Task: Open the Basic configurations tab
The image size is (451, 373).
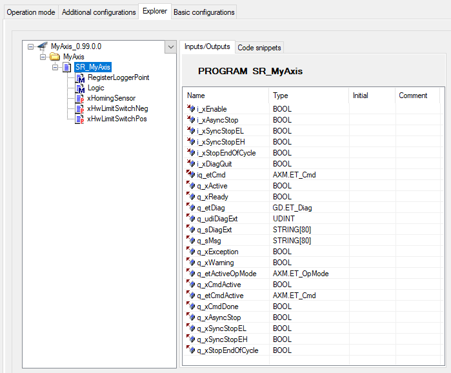Action: (204, 12)
